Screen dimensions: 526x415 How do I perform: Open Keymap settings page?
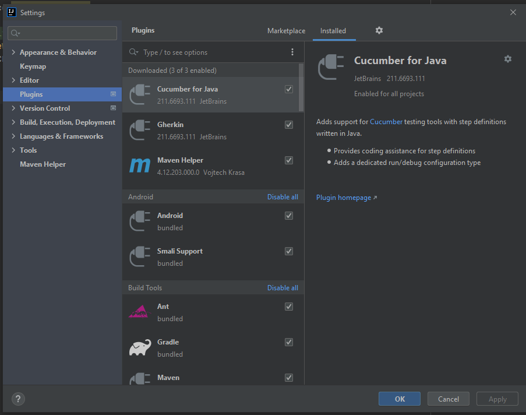pos(33,66)
